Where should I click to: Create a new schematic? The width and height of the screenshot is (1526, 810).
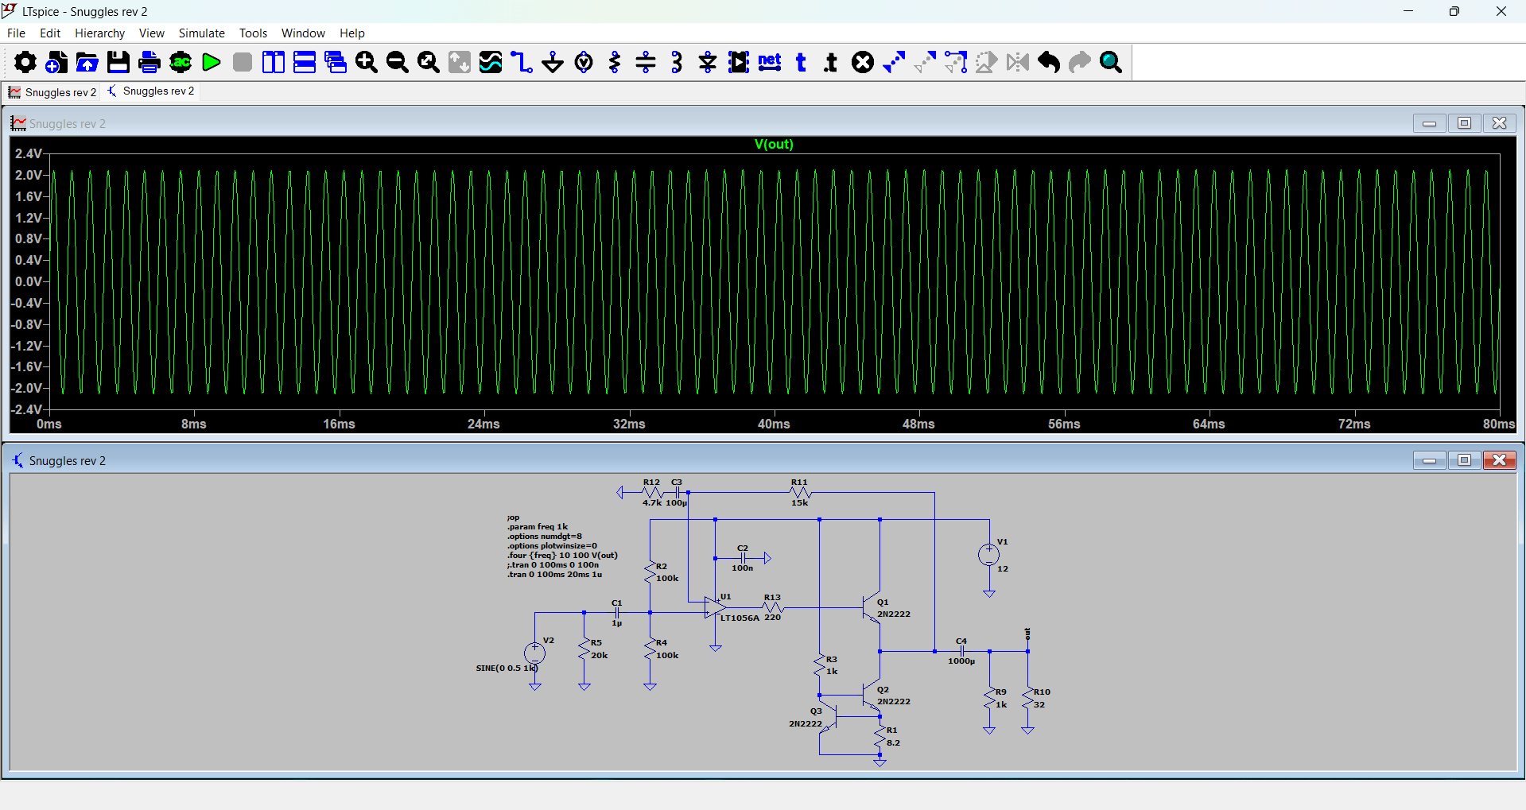[x=56, y=62]
